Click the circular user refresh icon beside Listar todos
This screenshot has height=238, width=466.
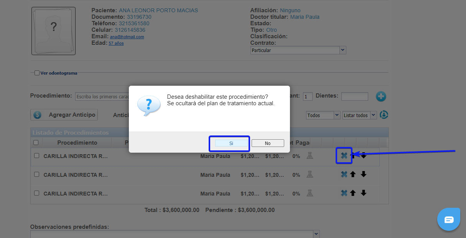coord(384,115)
